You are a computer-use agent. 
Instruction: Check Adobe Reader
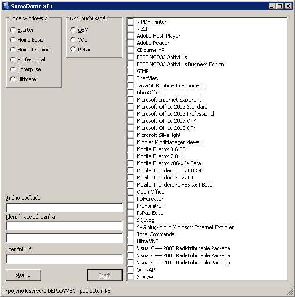[131, 43]
